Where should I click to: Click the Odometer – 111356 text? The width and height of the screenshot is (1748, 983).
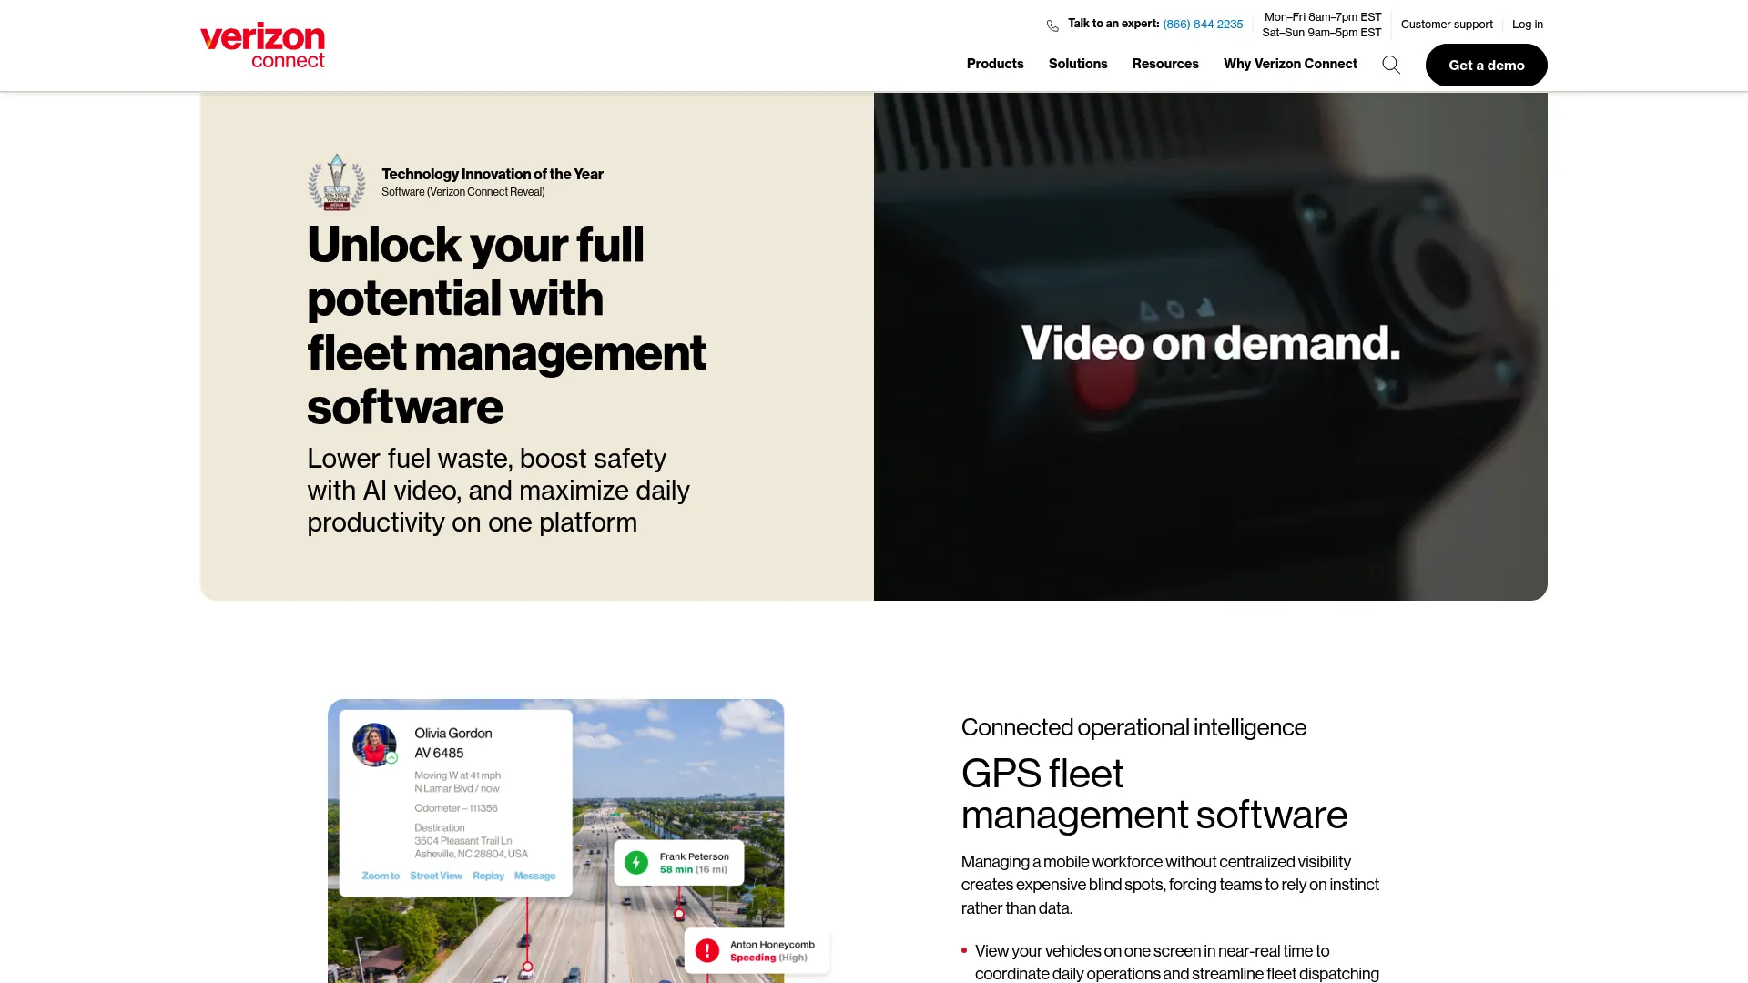click(456, 808)
